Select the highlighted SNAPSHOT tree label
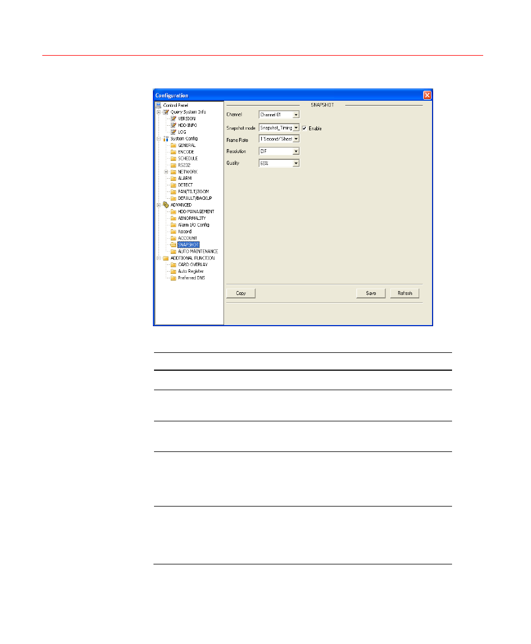Image resolution: width=531 pixels, height=644 pixels. point(188,245)
